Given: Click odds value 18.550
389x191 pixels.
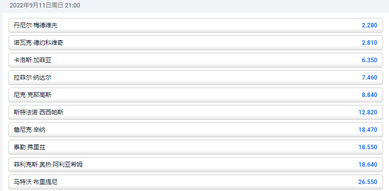Looking at the screenshot, I should (368, 147).
